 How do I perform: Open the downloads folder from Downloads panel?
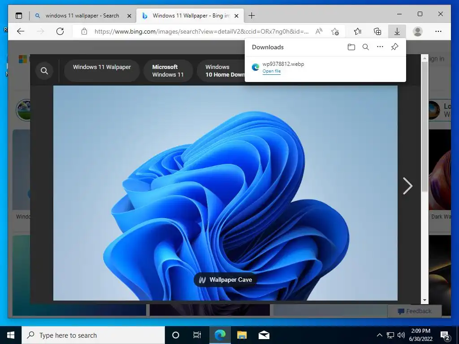point(351,47)
